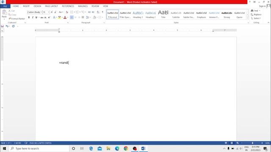Decrease font size with Shrink Font

pos(55,12)
